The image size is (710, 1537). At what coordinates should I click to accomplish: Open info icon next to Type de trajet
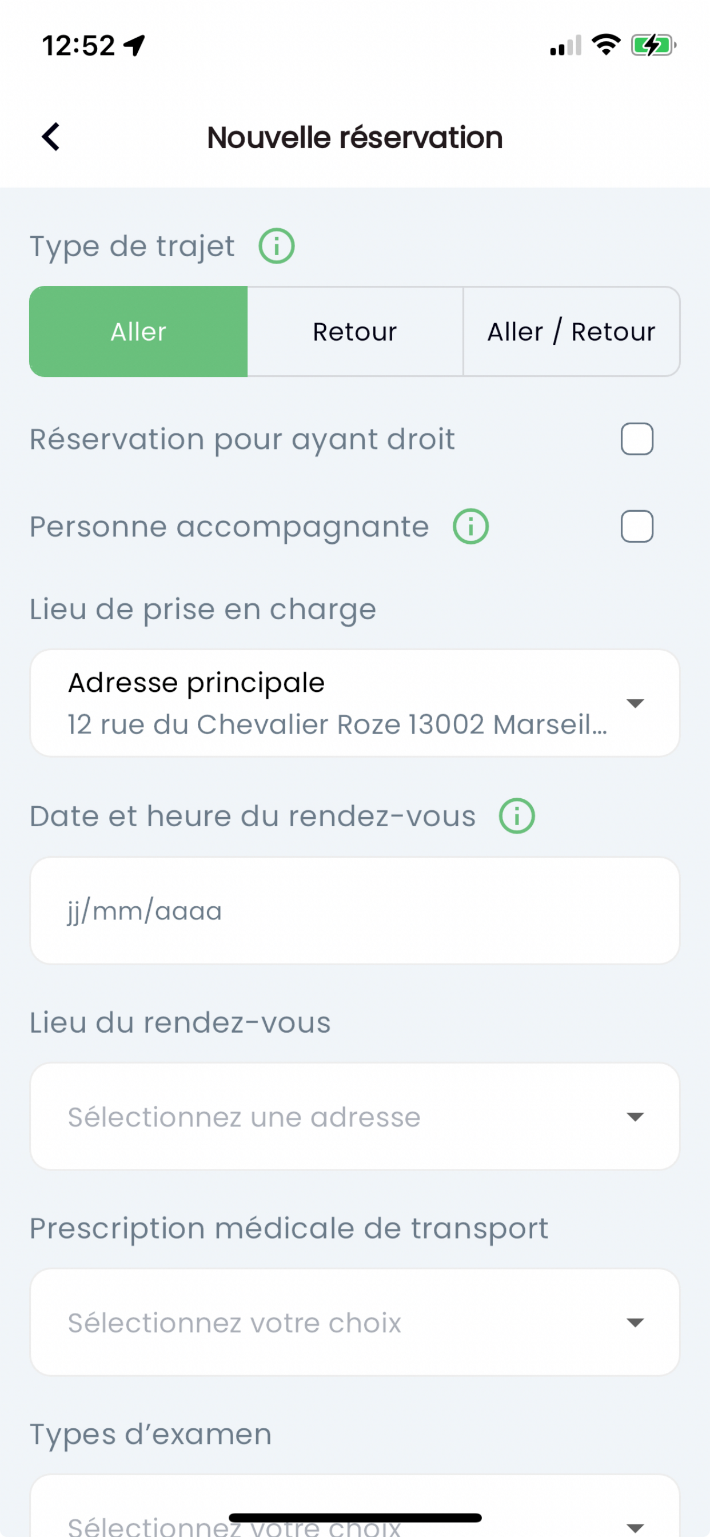[276, 246]
